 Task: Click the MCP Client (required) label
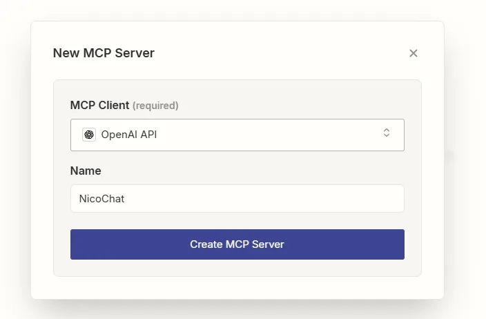pyautogui.click(x=124, y=106)
